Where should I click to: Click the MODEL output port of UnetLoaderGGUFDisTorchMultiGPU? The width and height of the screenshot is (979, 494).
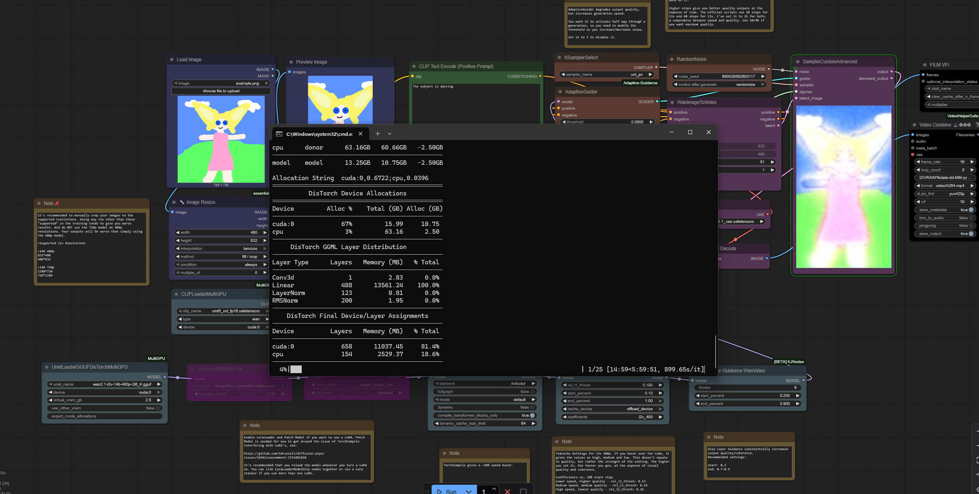pos(165,377)
